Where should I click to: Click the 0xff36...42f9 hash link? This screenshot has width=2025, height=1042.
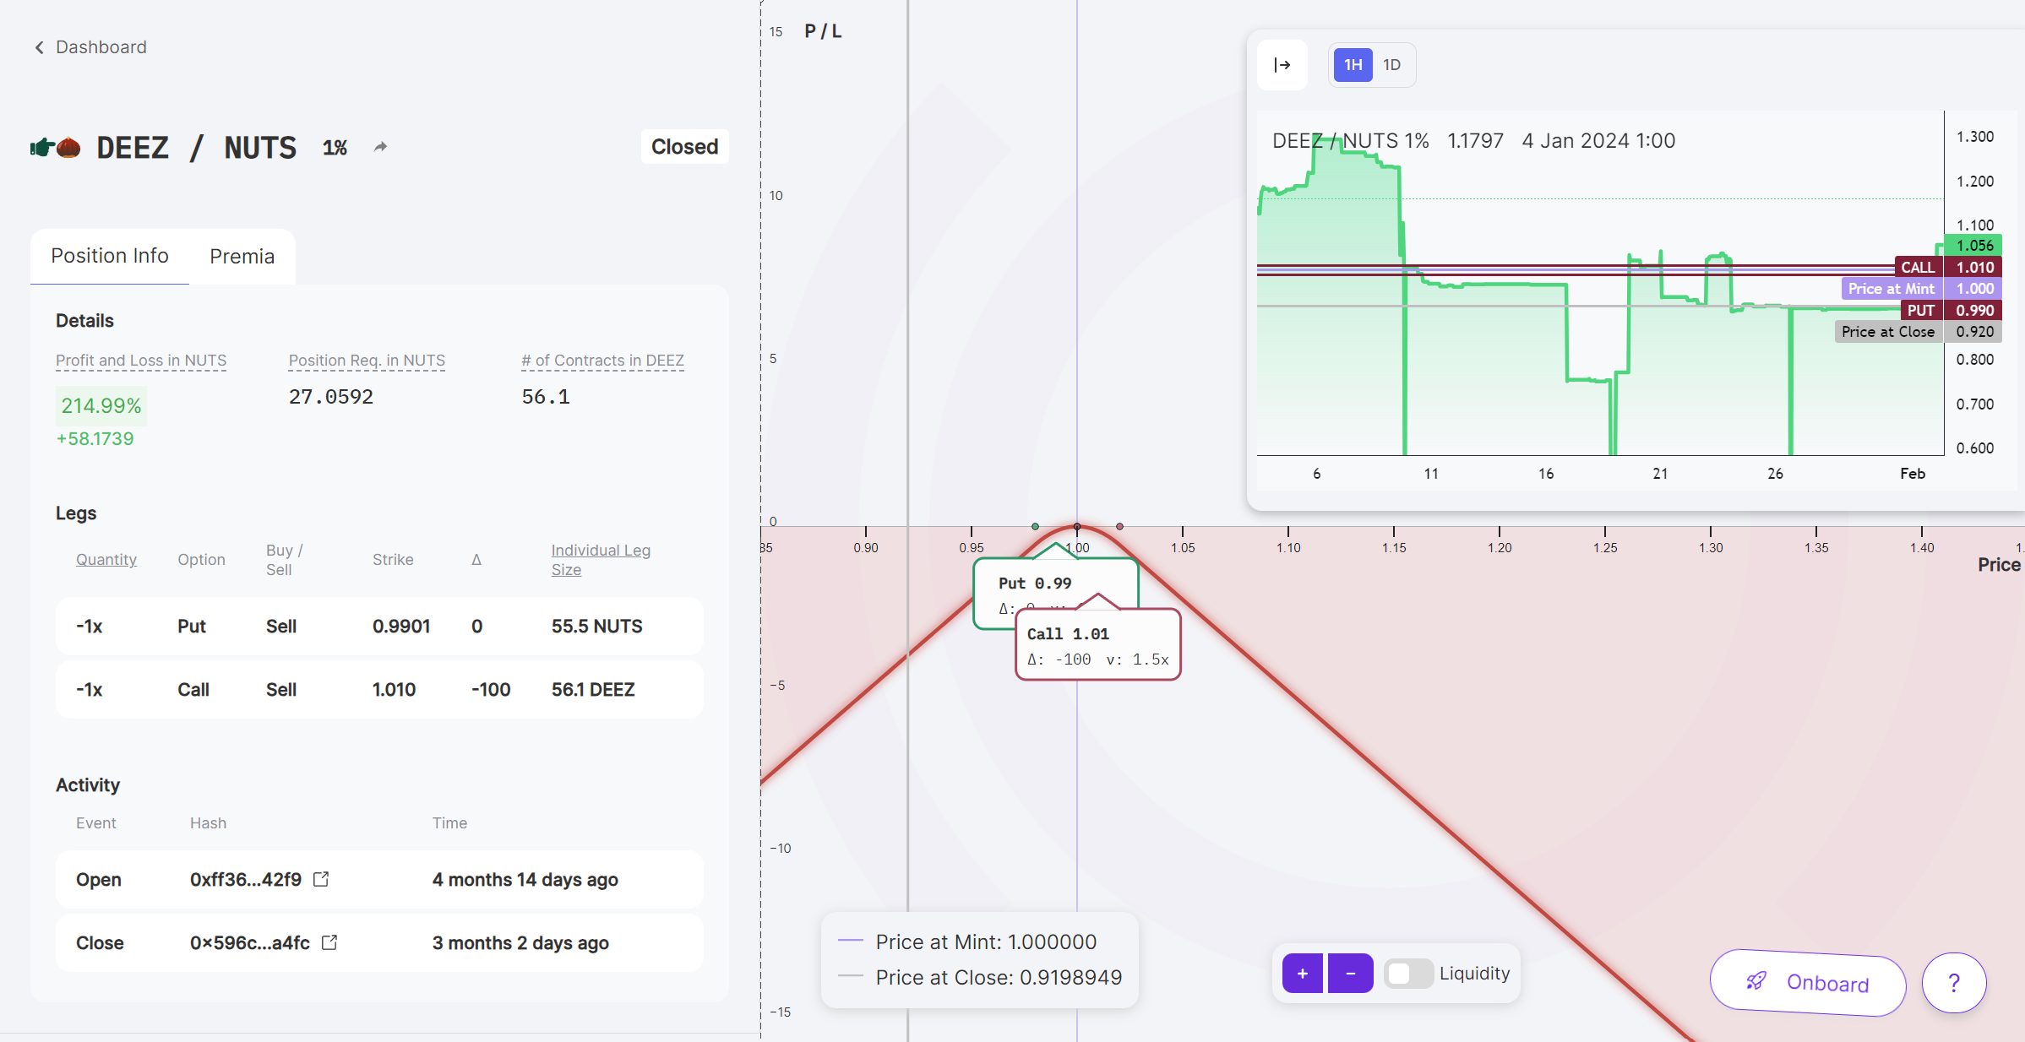pos(245,879)
